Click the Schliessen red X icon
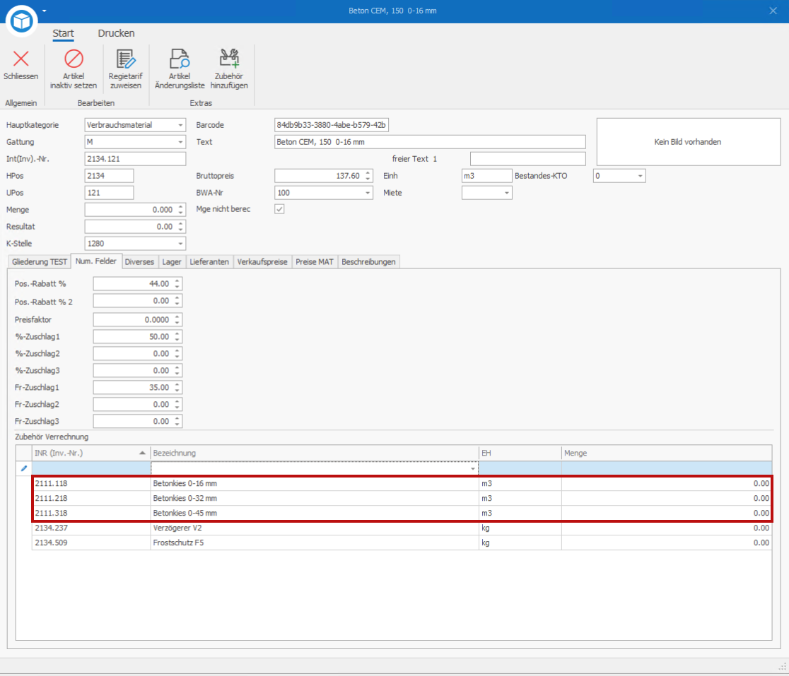 tap(21, 59)
